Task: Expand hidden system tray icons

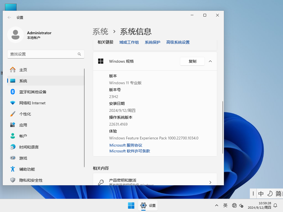Action: coord(216,205)
